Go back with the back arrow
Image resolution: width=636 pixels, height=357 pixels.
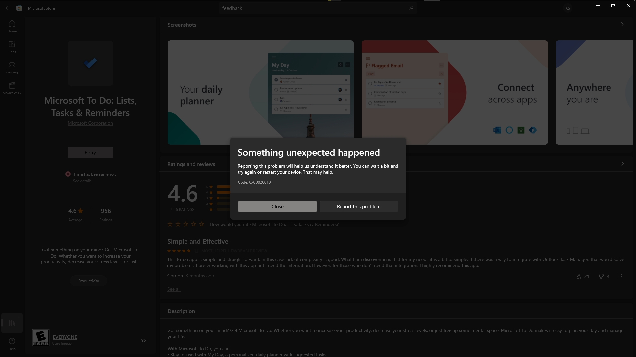point(8,8)
